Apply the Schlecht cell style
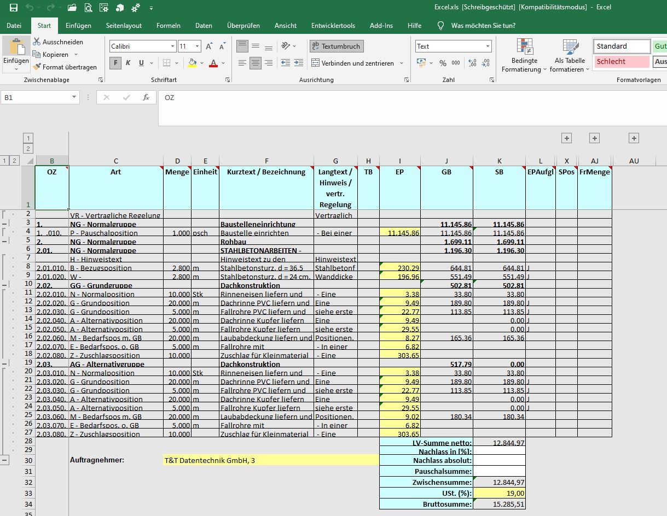The height and width of the screenshot is (516, 667). pyautogui.click(x=622, y=62)
